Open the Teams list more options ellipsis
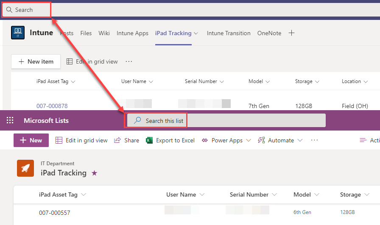 click(x=129, y=61)
